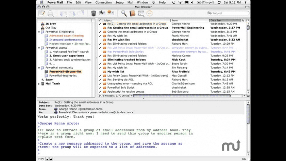
Task: Open the Reply button dropdown arrow
Action: pos(66,16)
